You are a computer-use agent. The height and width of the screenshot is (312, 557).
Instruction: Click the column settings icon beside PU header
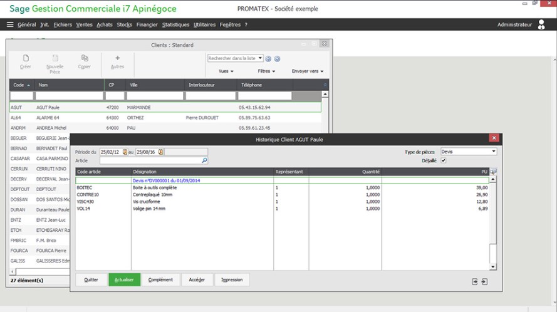pyautogui.click(x=493, y=172)
